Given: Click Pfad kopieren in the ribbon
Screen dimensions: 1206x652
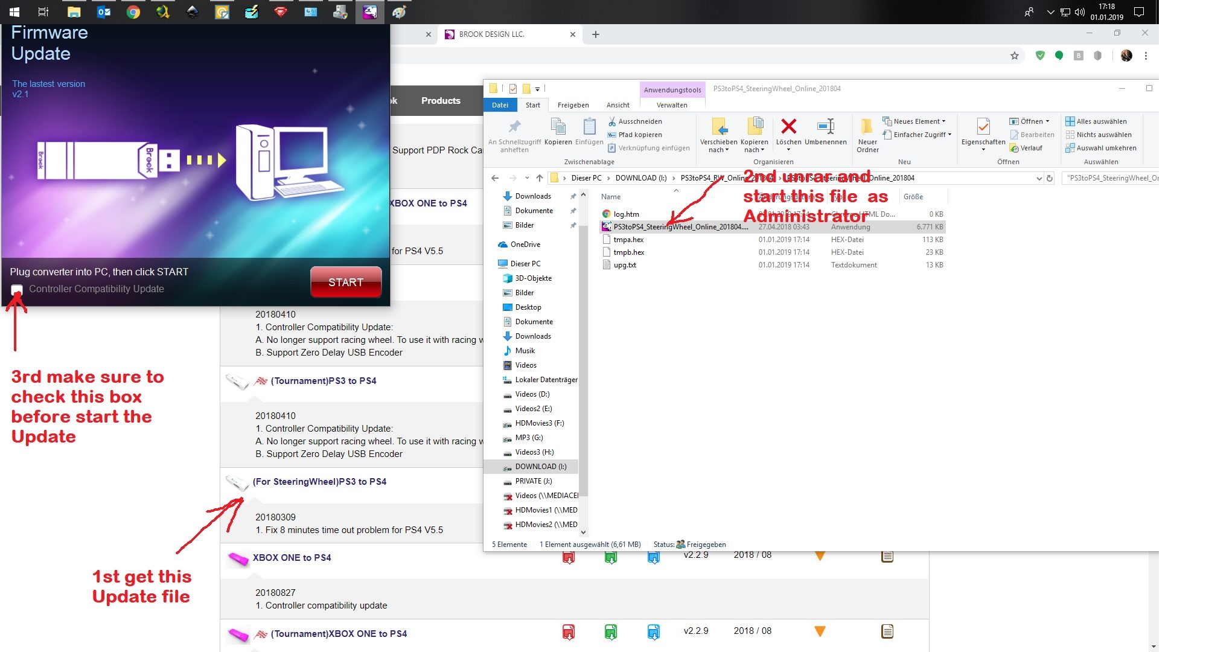Looking at the screenshot, I should pos(635,135).
